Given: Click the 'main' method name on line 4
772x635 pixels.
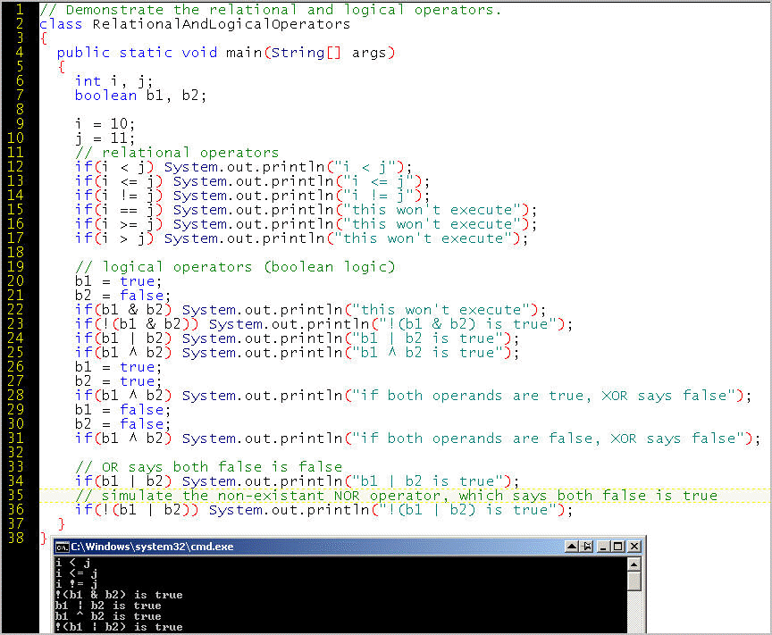Looking at the screenshot, I should pyautogui.click(x=244, y=53).
